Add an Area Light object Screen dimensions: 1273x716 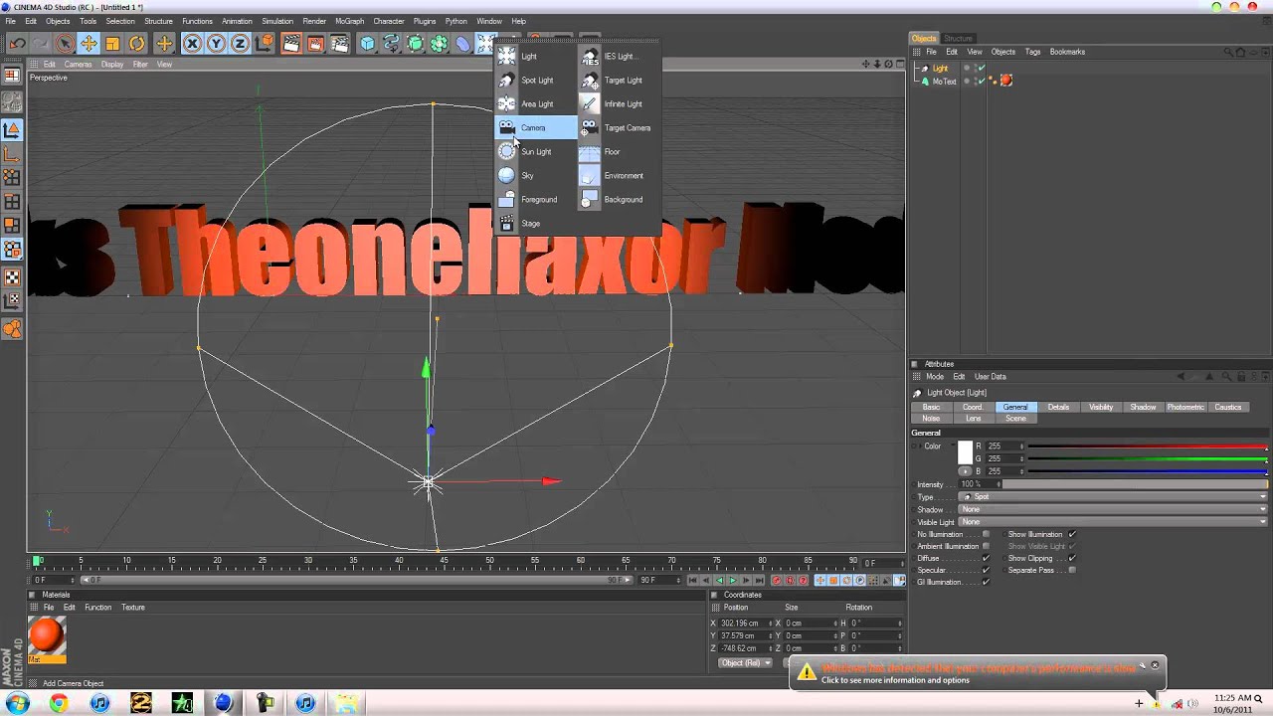(535, 103)
